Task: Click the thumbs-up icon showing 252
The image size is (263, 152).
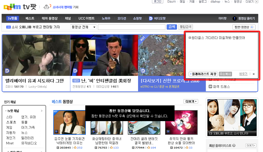Action: click(75, 148)
